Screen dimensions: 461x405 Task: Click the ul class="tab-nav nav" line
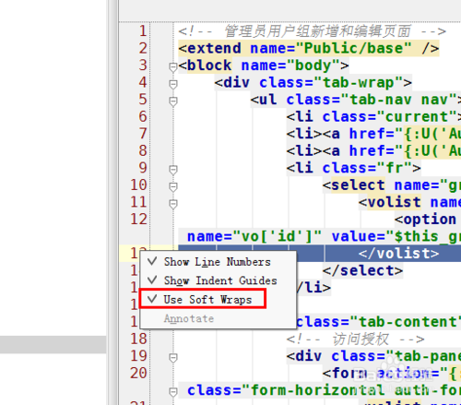(356, 100)
